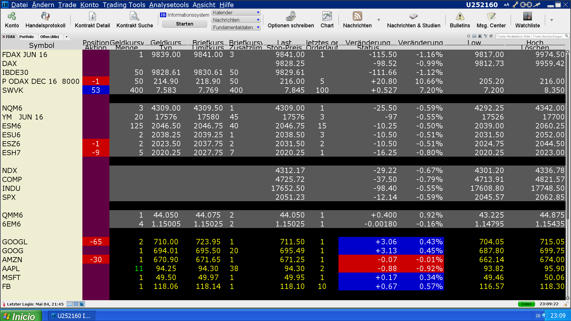Click the red position cell for GOOGL
Screen dimensions: 571x321
click(x=96, y=242)
